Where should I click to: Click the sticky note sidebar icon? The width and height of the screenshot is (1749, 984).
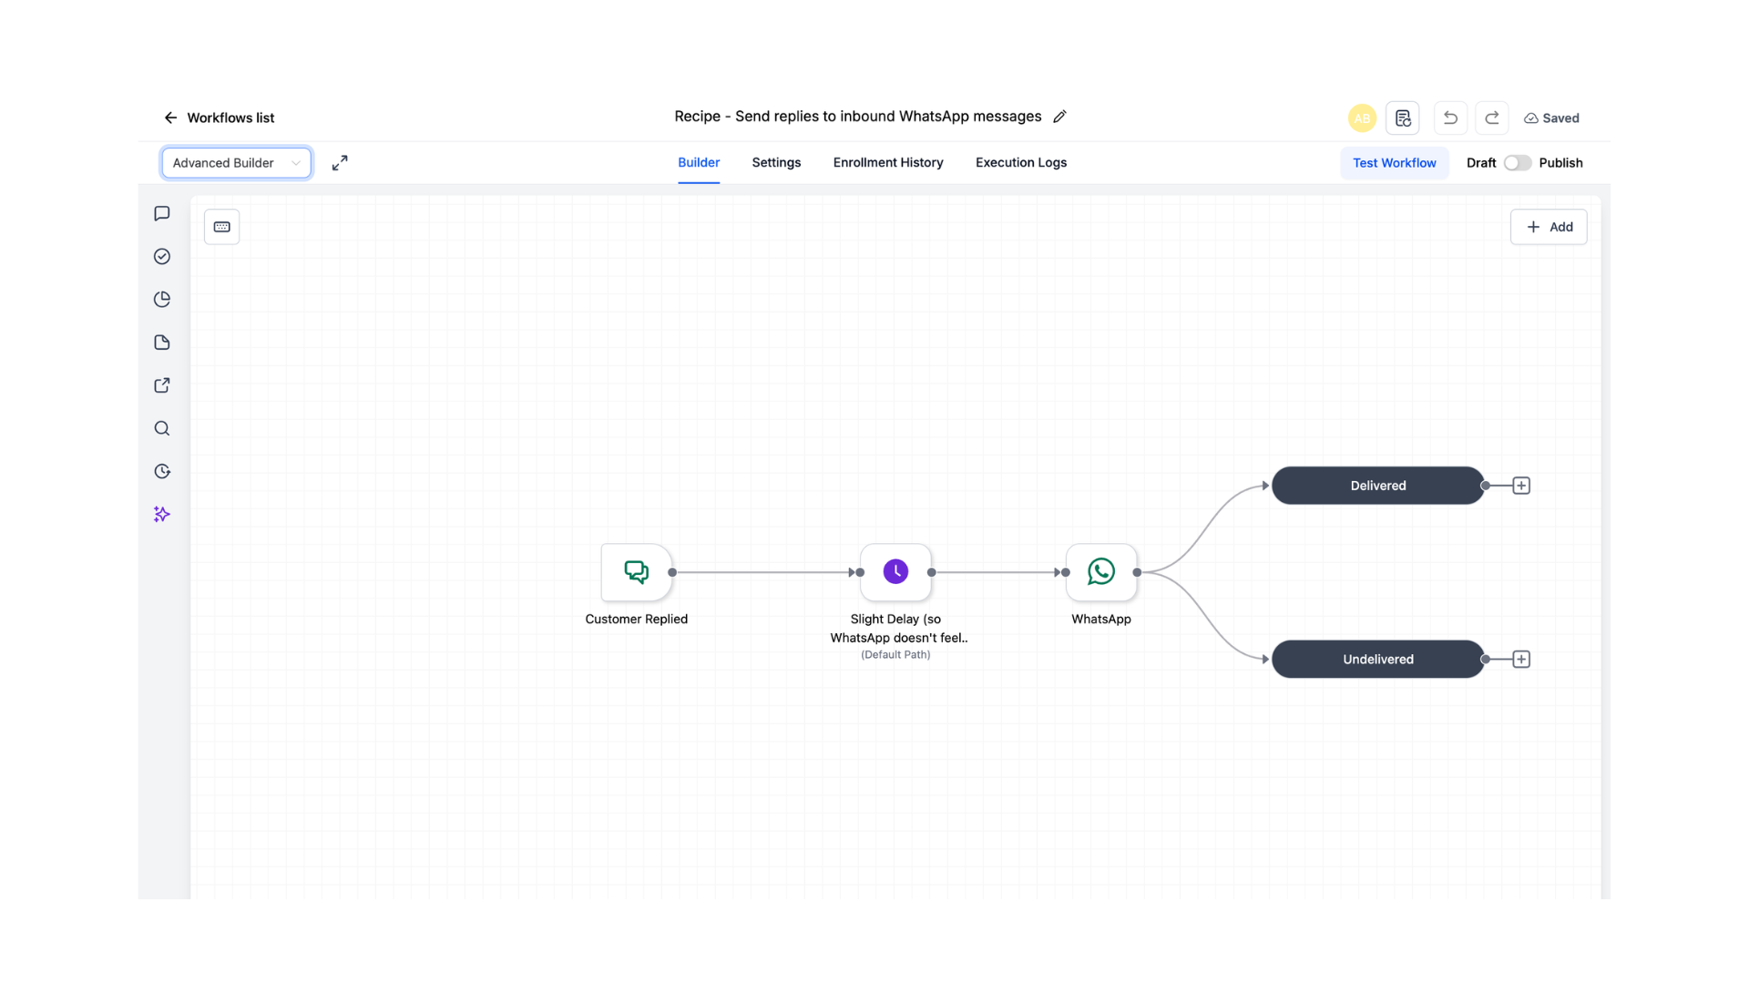[x=162, y=343]
